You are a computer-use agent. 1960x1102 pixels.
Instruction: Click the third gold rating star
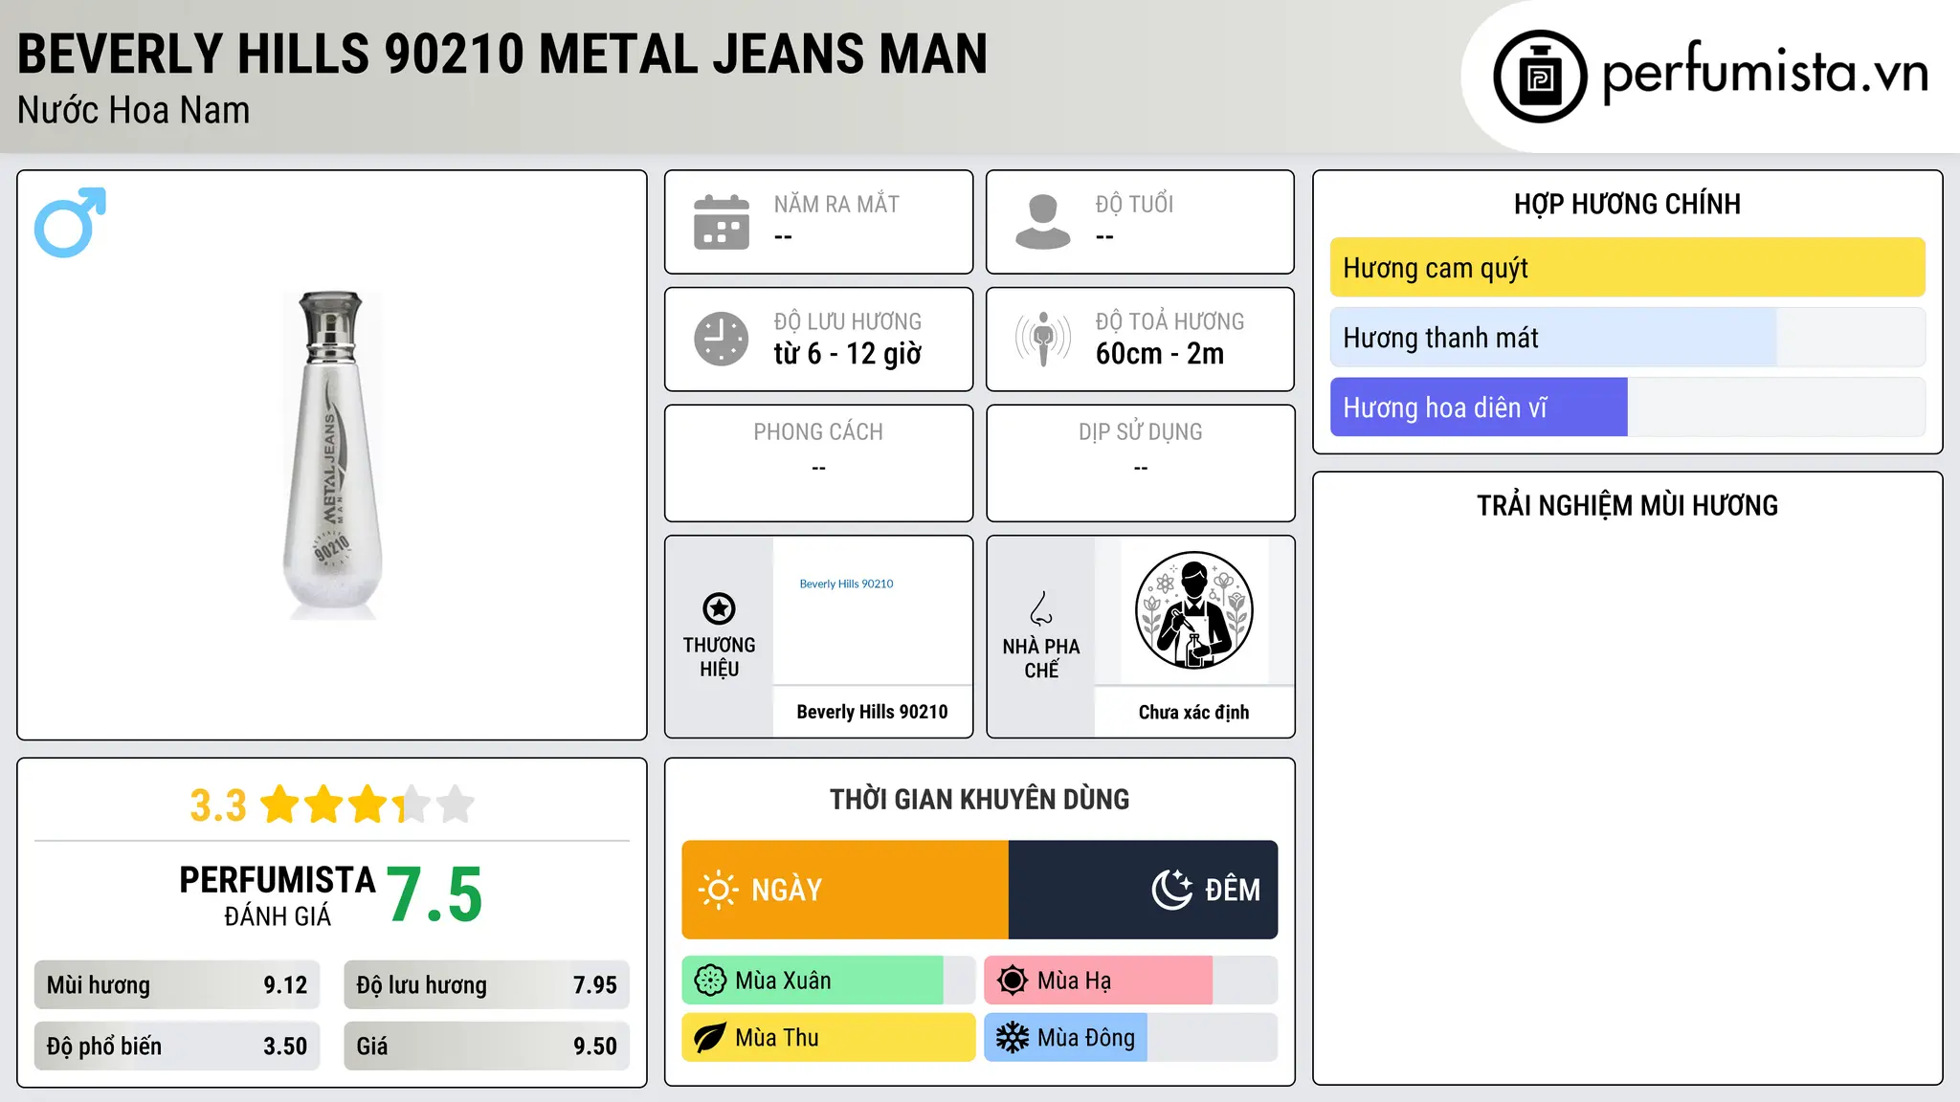(368, 804)
